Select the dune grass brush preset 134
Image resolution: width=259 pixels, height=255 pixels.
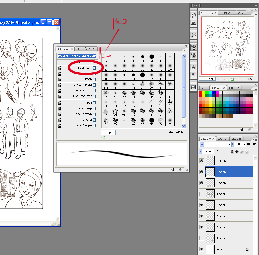(x=161, y=103)
